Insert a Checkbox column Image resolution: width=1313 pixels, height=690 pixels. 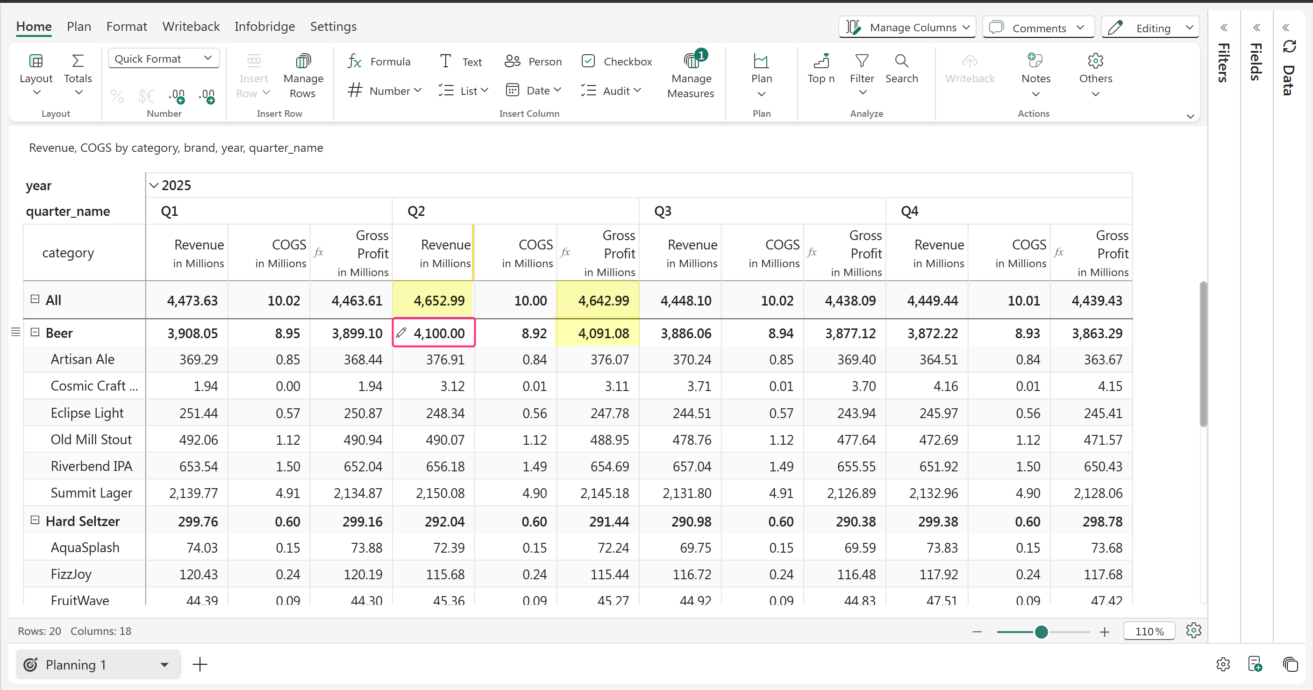[616, 62]
